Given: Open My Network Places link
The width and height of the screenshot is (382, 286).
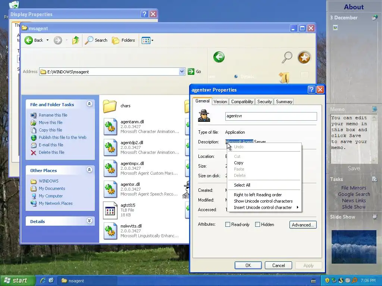Looking at the screenshot, I should point(56,203).
